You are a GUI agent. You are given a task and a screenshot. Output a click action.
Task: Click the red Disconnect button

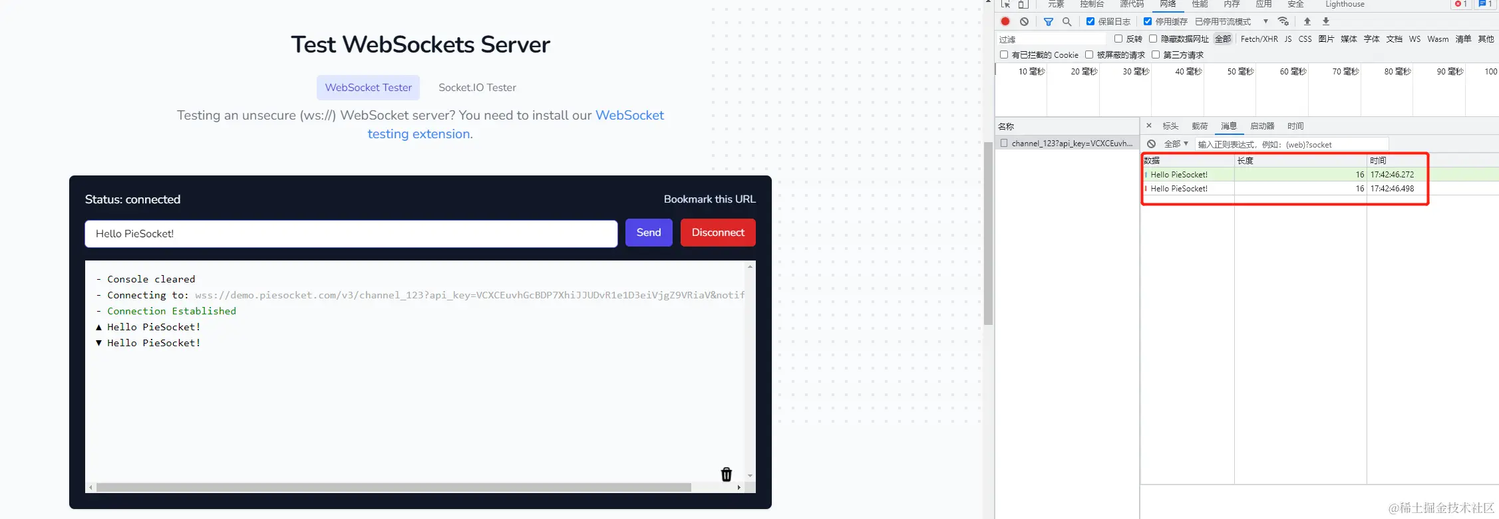pyautogui.click(x=718, y=233)
